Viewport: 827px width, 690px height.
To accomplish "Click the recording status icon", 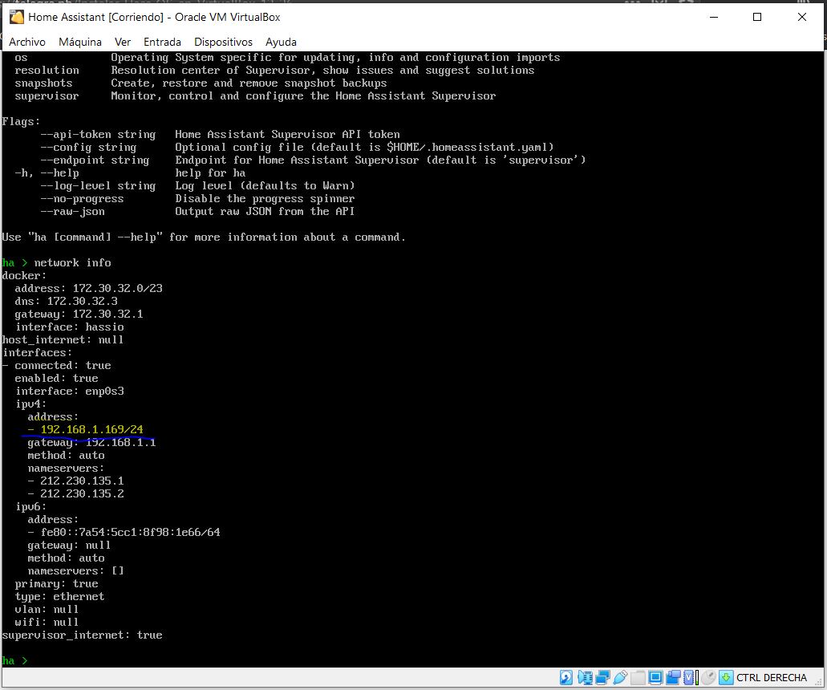I will tap(673, 678).
